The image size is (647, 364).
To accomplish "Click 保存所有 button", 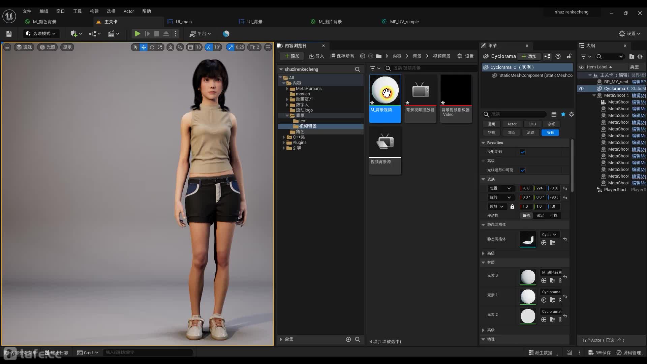I will click(x=342, y=56).
